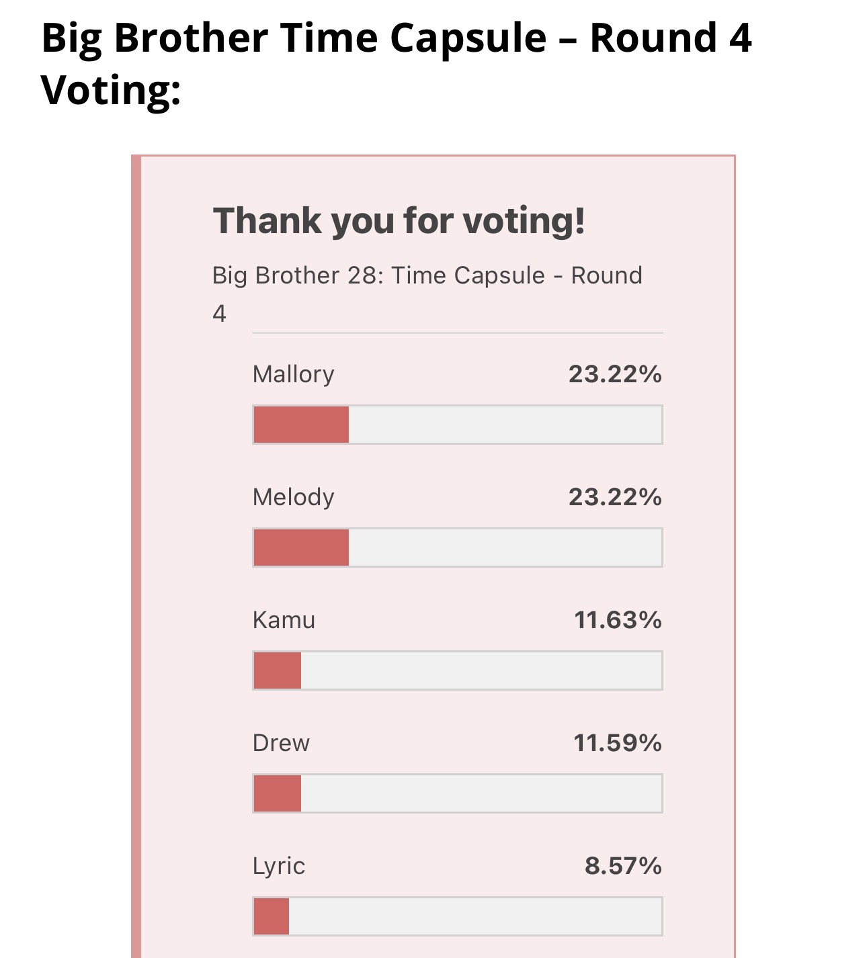Click the red fill of Mallory's bar

pos(301,425)
